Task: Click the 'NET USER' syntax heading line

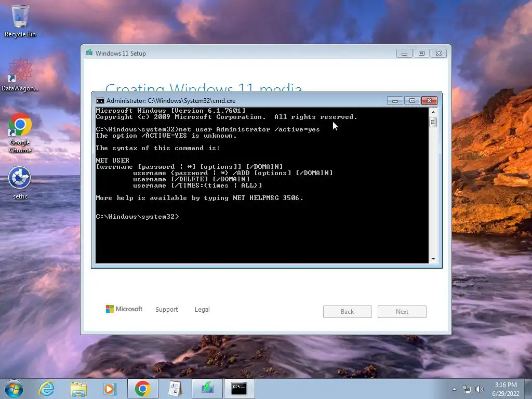Action: tap(113, 161)
